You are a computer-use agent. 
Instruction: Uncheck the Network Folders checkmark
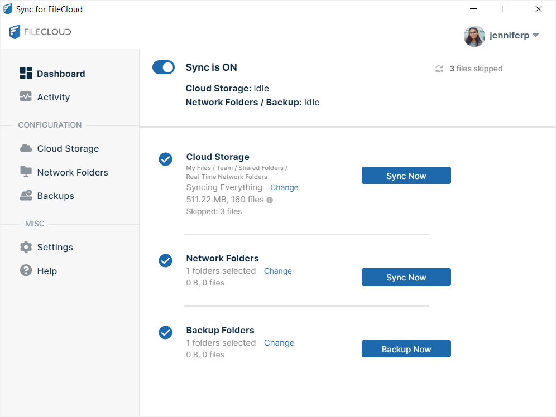pos(165,260)
